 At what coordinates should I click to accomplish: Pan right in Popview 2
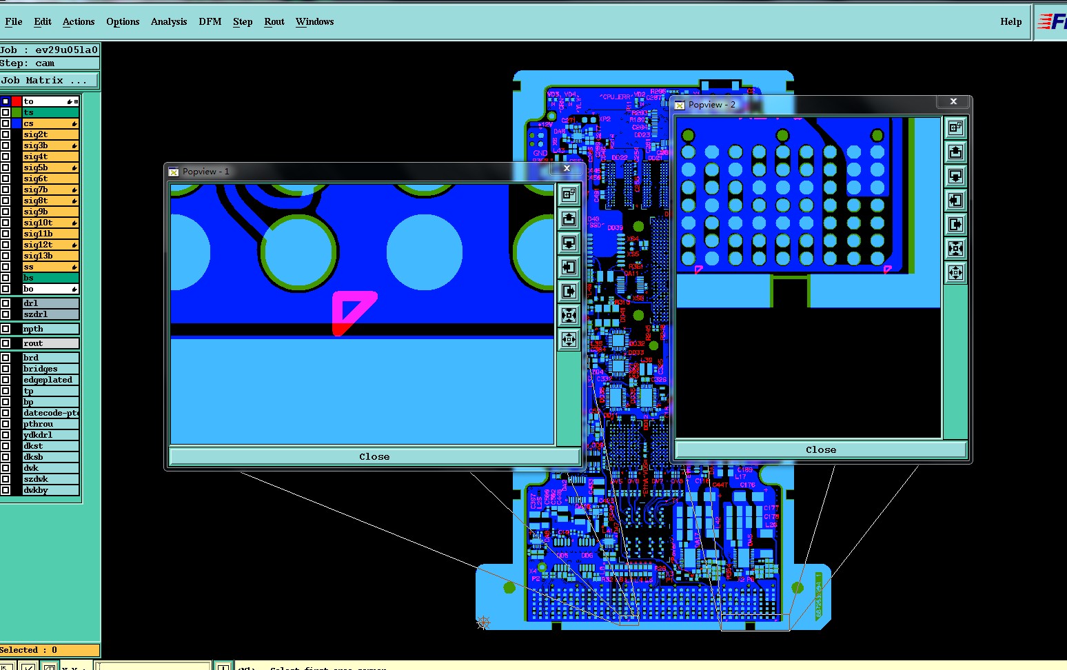click(x=955, y=225)
